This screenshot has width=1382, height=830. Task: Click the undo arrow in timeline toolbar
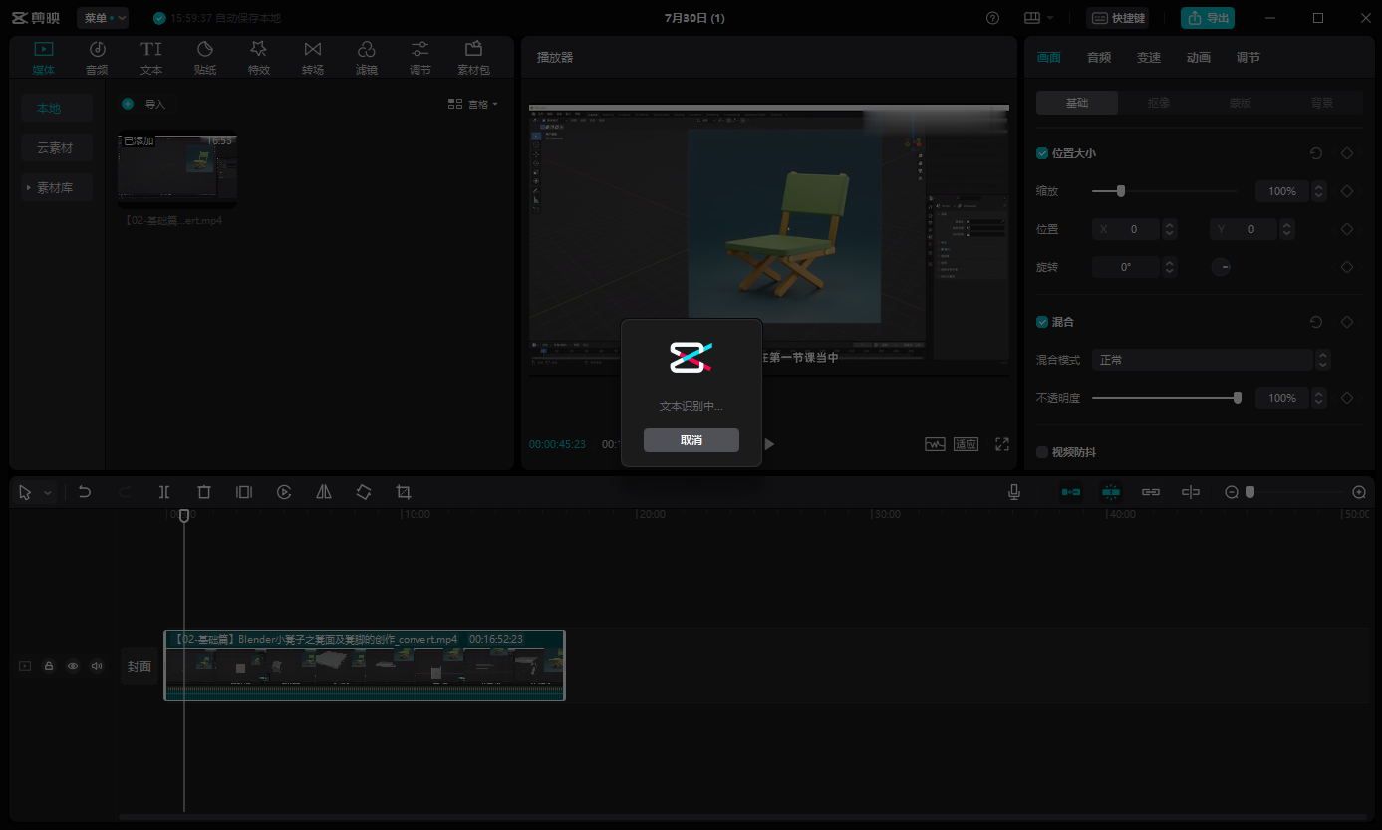[x=85, y=492]
